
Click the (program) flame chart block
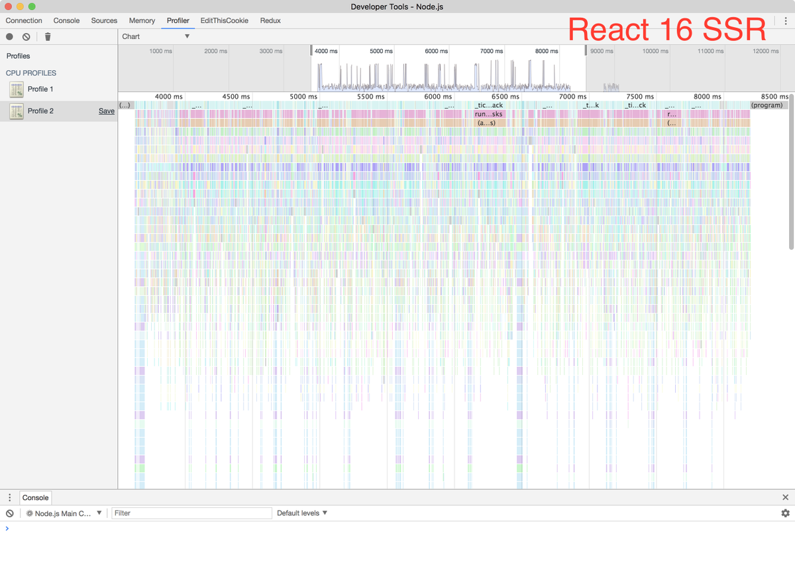(769, 105)
